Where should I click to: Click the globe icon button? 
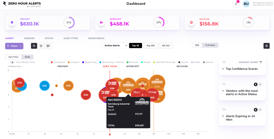pyautogui.click(x=266, y=46)
